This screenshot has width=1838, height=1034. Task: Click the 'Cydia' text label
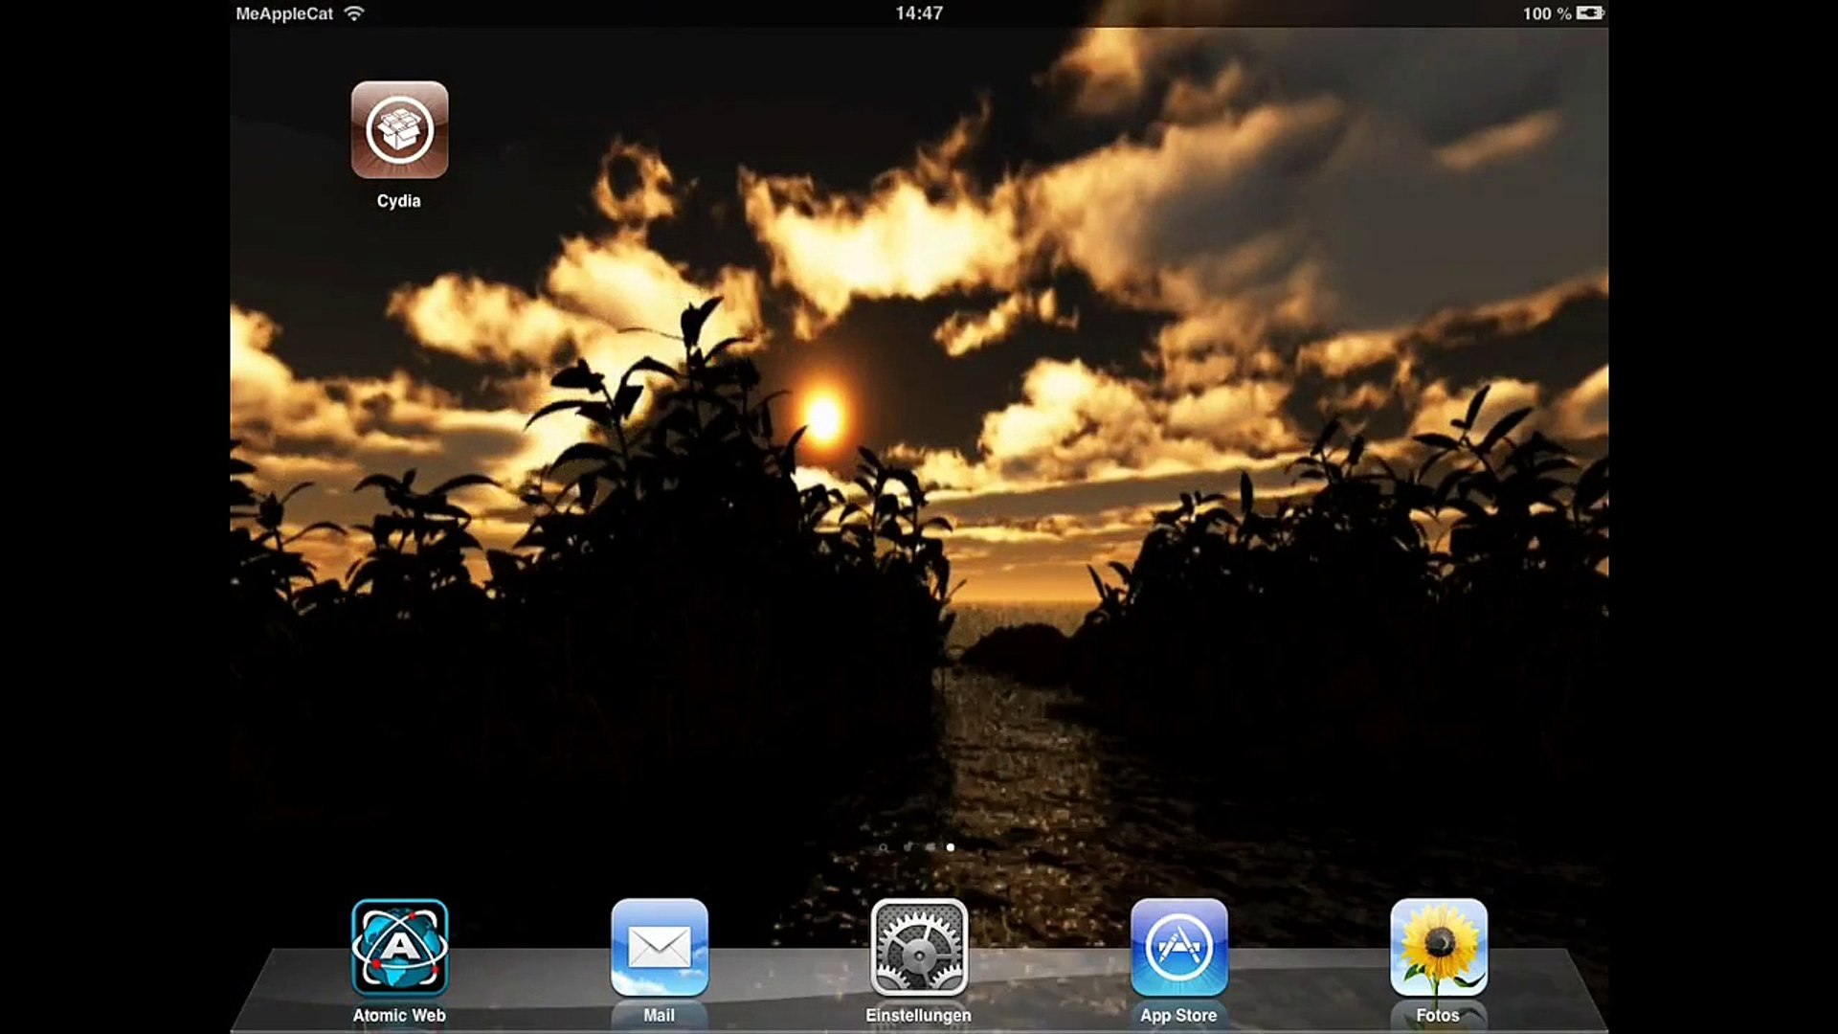tap(398, 201)
